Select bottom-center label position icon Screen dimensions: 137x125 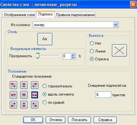24,105
